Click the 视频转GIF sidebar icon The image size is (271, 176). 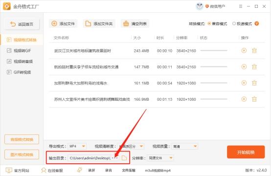tap(9, 50)
